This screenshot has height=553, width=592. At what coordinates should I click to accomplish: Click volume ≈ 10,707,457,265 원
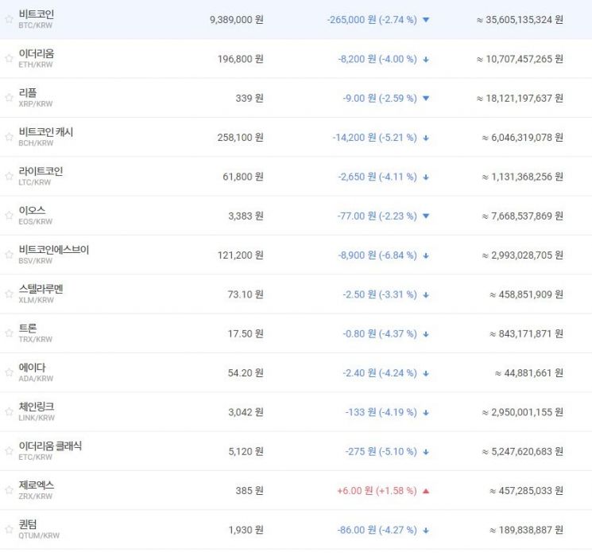(x=520, y=59)
